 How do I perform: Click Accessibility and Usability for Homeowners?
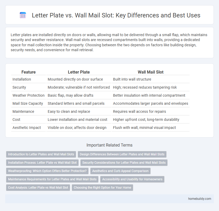[x=132, y=179]
